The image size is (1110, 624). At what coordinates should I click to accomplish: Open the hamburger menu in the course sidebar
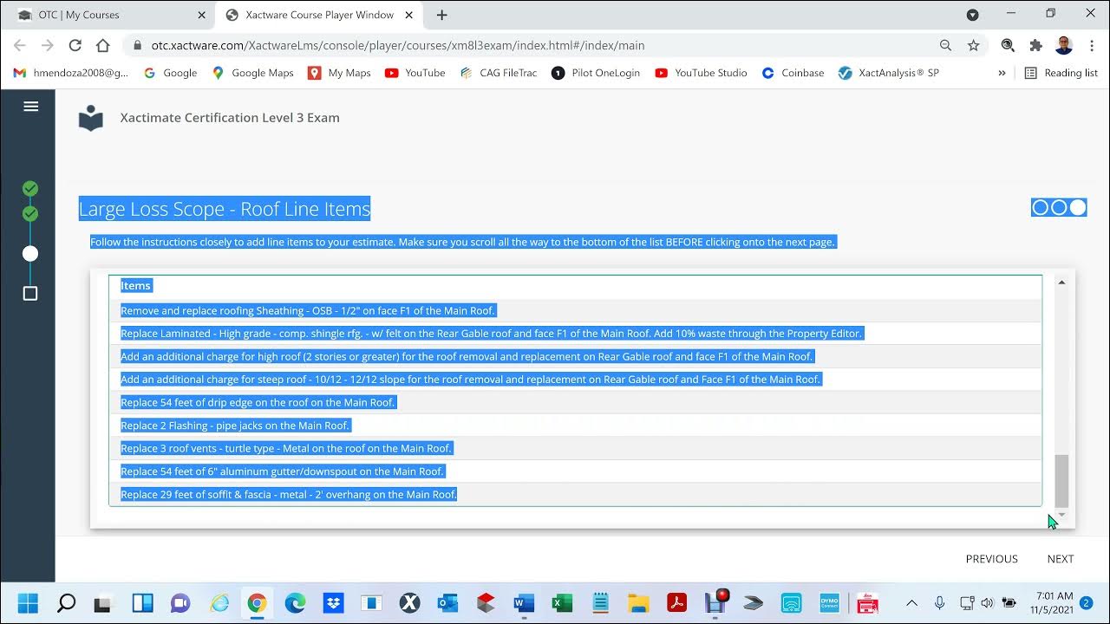[x=30, y=106]
